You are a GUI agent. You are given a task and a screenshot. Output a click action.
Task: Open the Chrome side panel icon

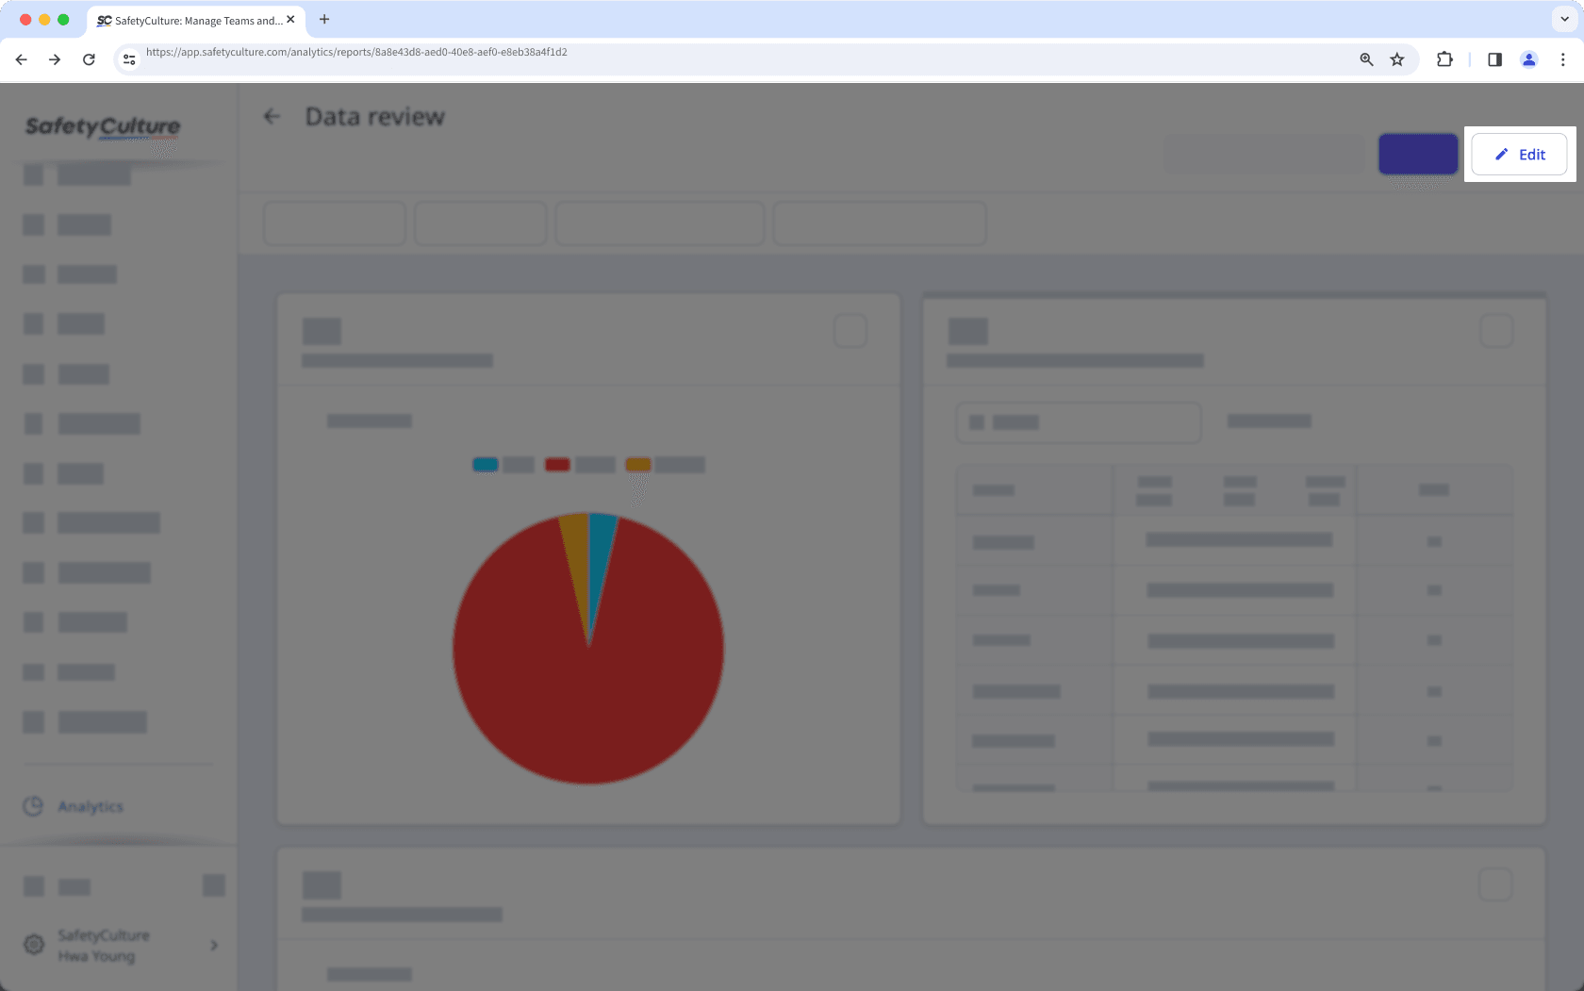pyautogui.click(x=1494, y=59)
